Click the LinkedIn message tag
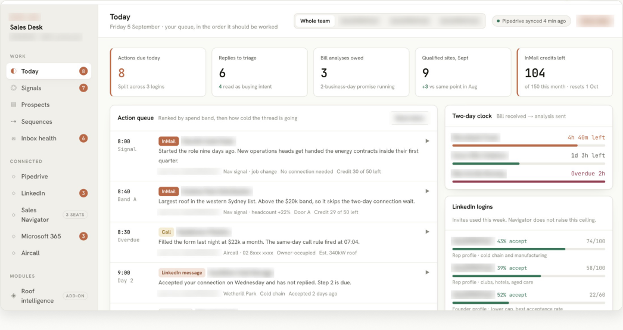The image size is (623, 330). 182,272
